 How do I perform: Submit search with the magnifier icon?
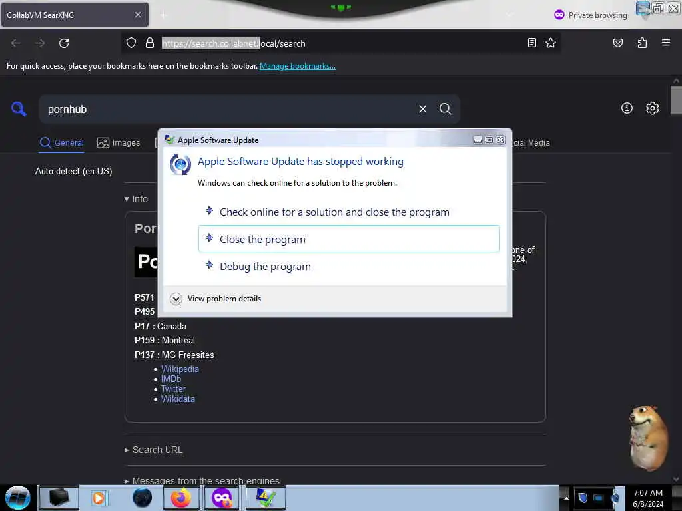click(x=445, y=109)
